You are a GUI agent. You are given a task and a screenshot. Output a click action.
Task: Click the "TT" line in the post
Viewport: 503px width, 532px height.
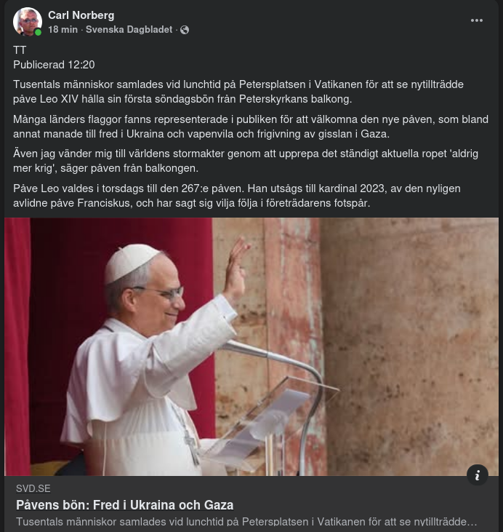(x=20, y=50)
